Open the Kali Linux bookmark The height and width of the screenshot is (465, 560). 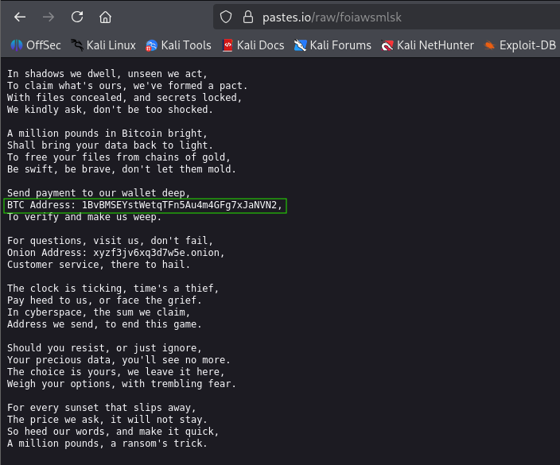point(103,45)
